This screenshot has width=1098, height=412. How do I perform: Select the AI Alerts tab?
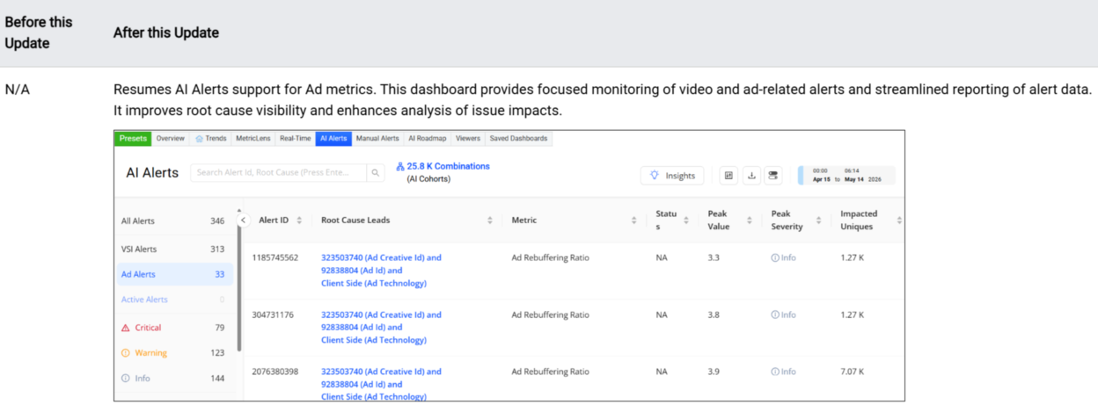333,138
